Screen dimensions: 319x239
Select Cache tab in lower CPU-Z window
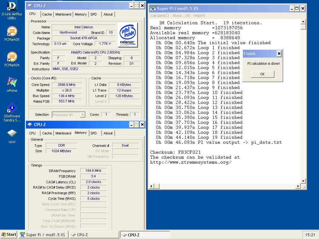47,133
